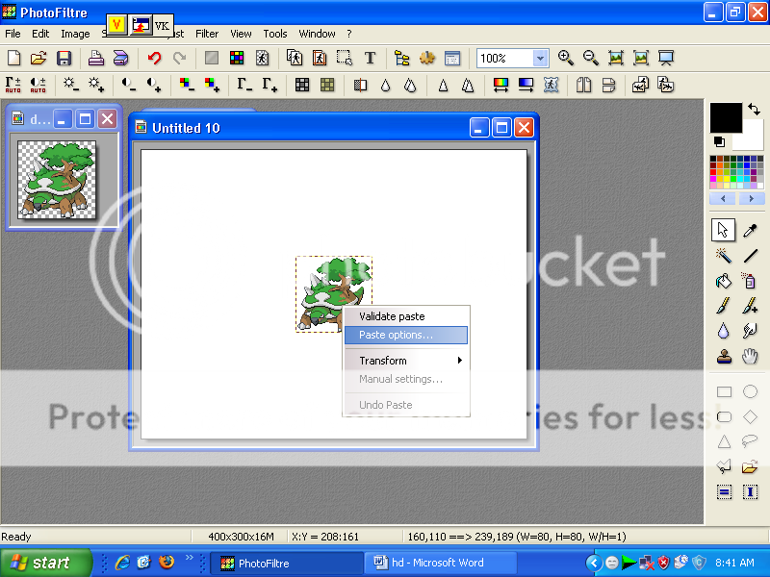Screen dimensions: 770x577
Task: Expand hidden system tray icons arrow
Action: [x=593, y=563]
